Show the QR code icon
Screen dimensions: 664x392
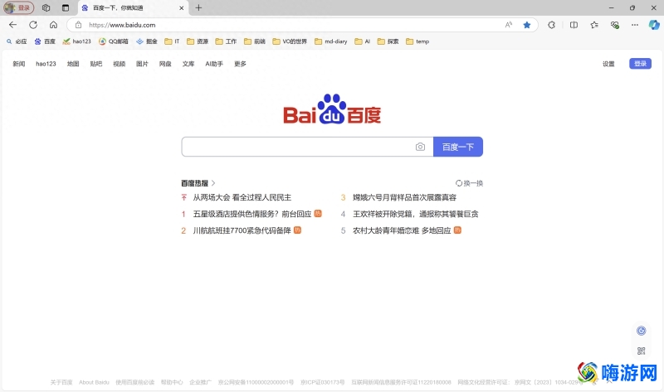[641, 351]
